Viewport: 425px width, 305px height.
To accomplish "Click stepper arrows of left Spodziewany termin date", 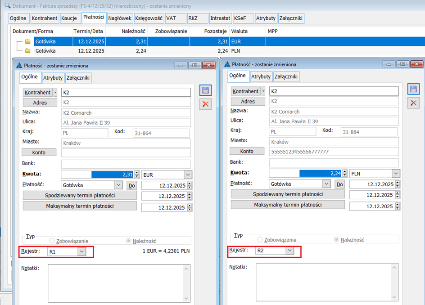I will [189, 196].
